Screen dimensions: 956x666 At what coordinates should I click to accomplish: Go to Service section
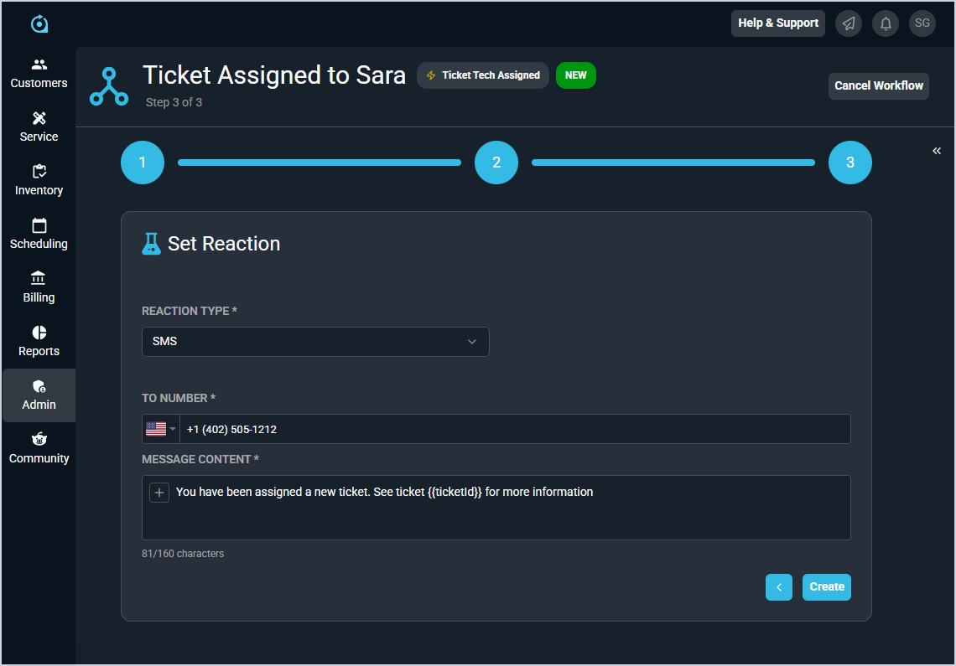click(x=39, y=126)
